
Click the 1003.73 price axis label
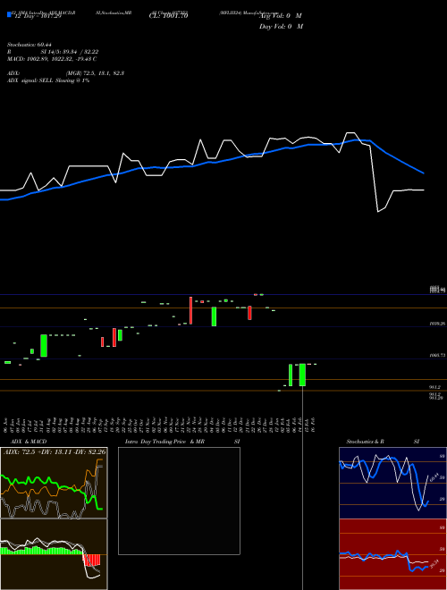[437, 355]
